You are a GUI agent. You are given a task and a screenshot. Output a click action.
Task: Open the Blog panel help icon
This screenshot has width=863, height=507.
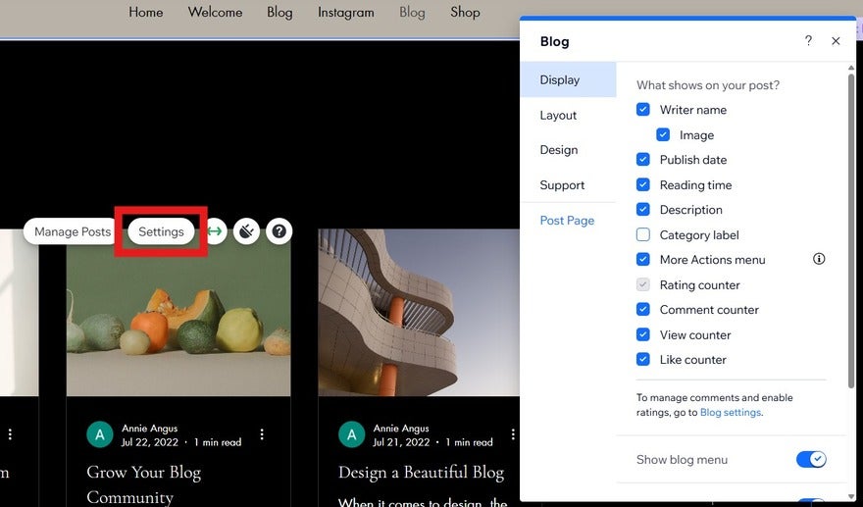point(808,41)
